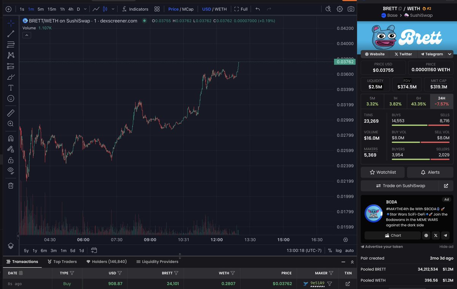The image size is (457, 289).
Task: Undo the last chart action
Action: pos(258,9)
